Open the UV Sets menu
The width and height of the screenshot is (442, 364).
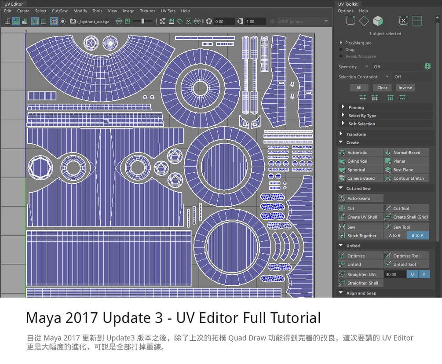168,11
